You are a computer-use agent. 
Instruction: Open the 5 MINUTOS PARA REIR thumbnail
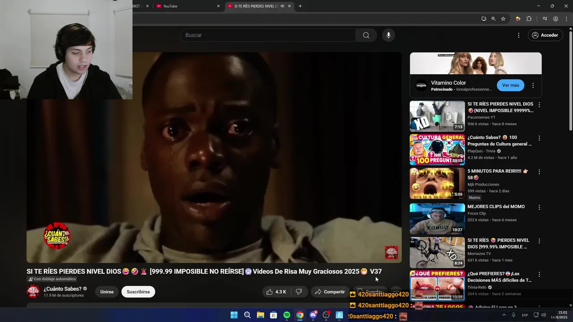click(437, 183)
